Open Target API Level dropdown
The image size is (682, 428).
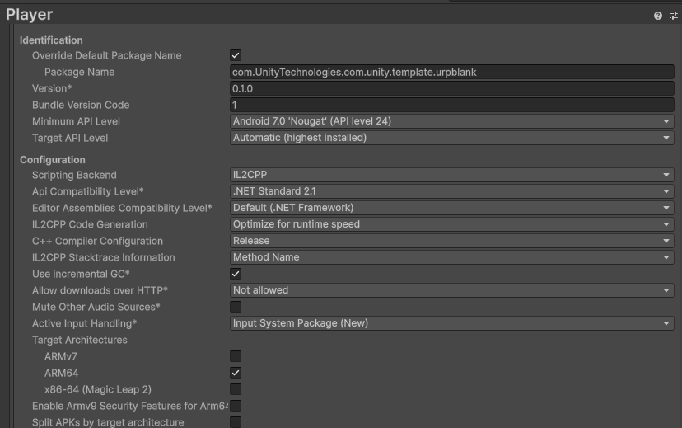tap(452, 138)
